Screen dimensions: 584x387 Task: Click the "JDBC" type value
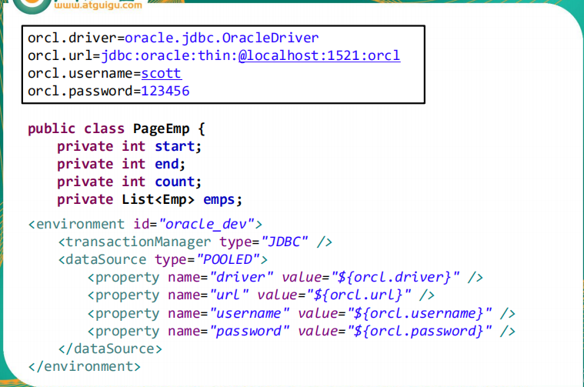point(285,242)
